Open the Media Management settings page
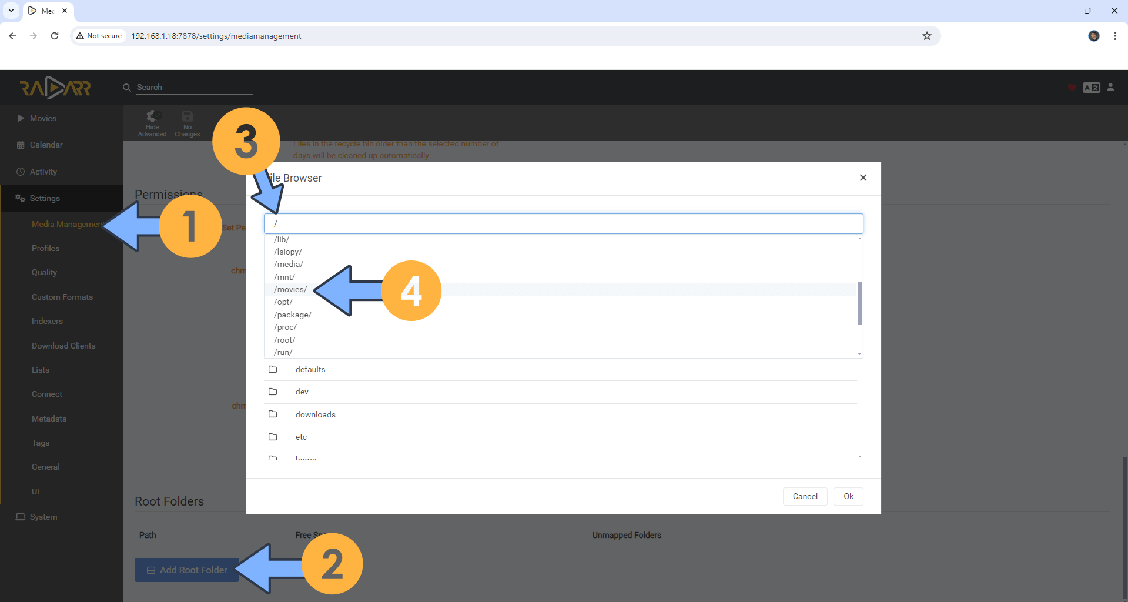Screen dimensions: 1128x602 tap(66, 224)
